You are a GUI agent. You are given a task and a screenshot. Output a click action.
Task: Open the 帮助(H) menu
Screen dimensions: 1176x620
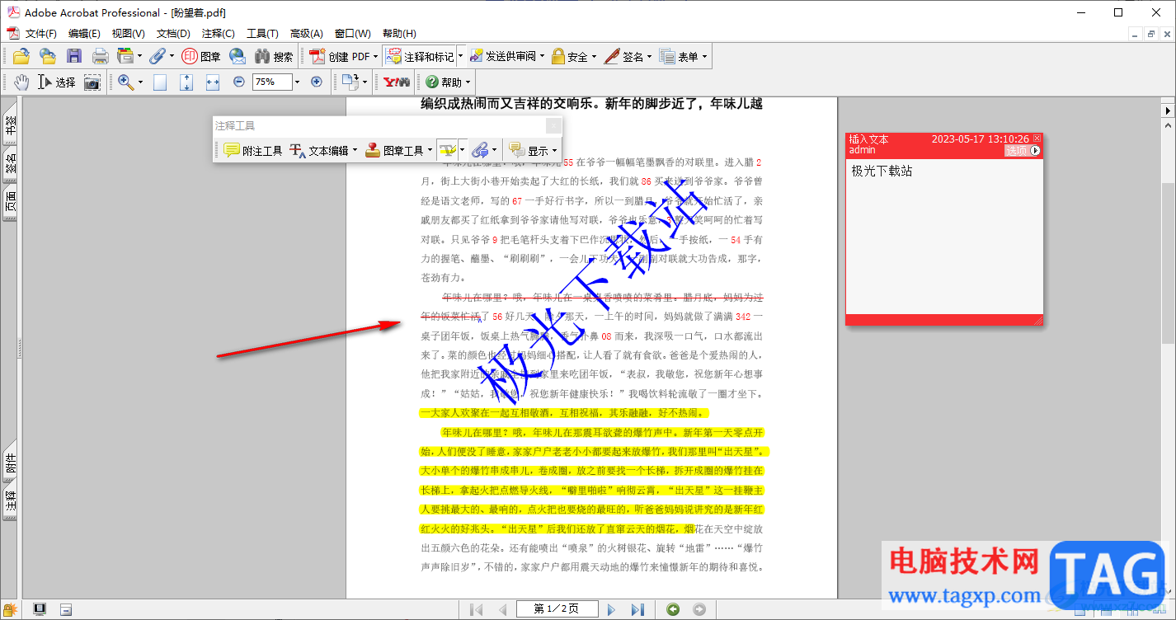399,33
